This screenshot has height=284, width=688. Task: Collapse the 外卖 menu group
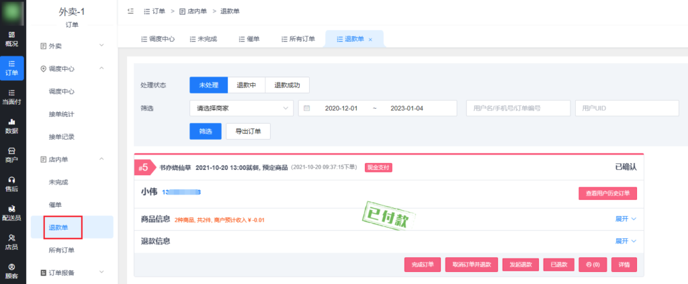pyautogui.click(x=101, y=46)
